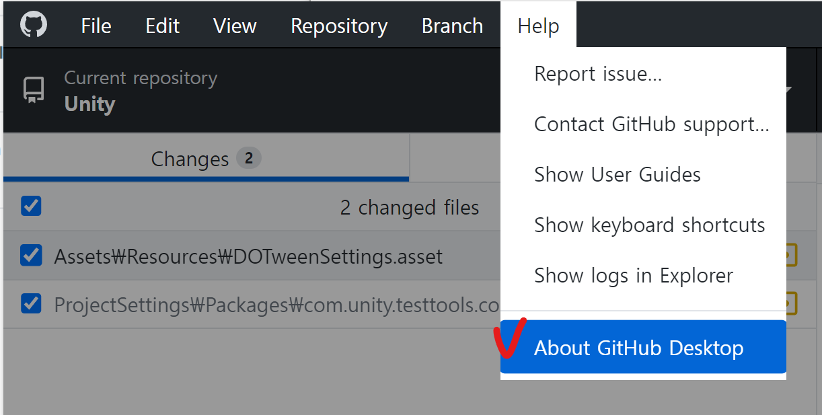The width and height of the screenshot is (822, 415).
Task: Click the repository icon beside Unity
Action: [x=34, y=90]
